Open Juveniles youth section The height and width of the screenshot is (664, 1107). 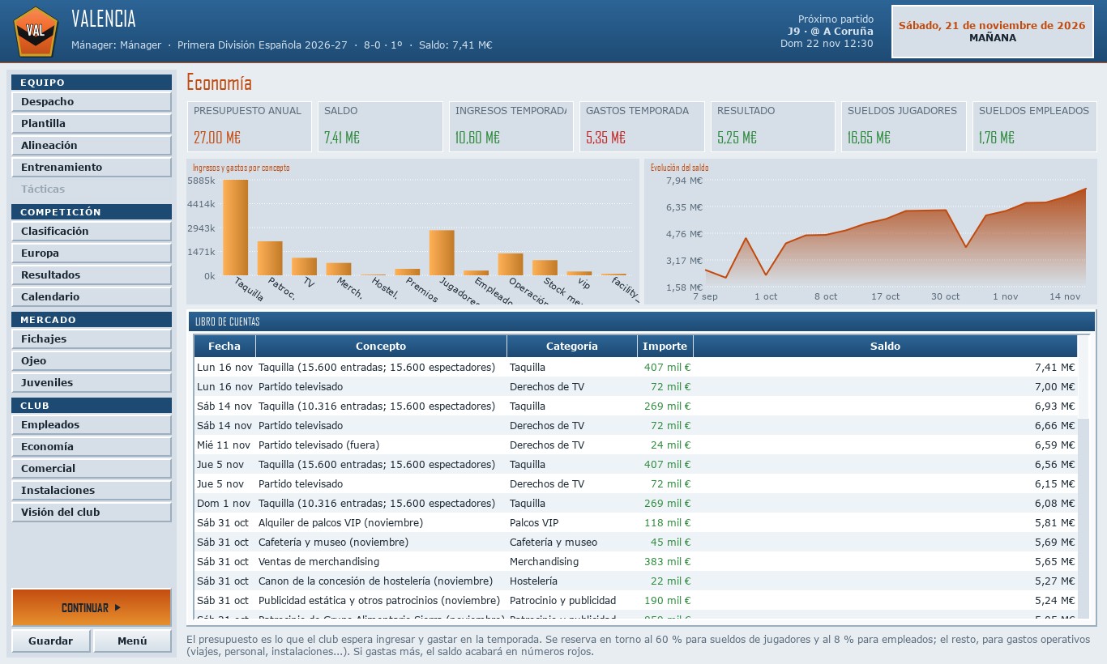92,383
